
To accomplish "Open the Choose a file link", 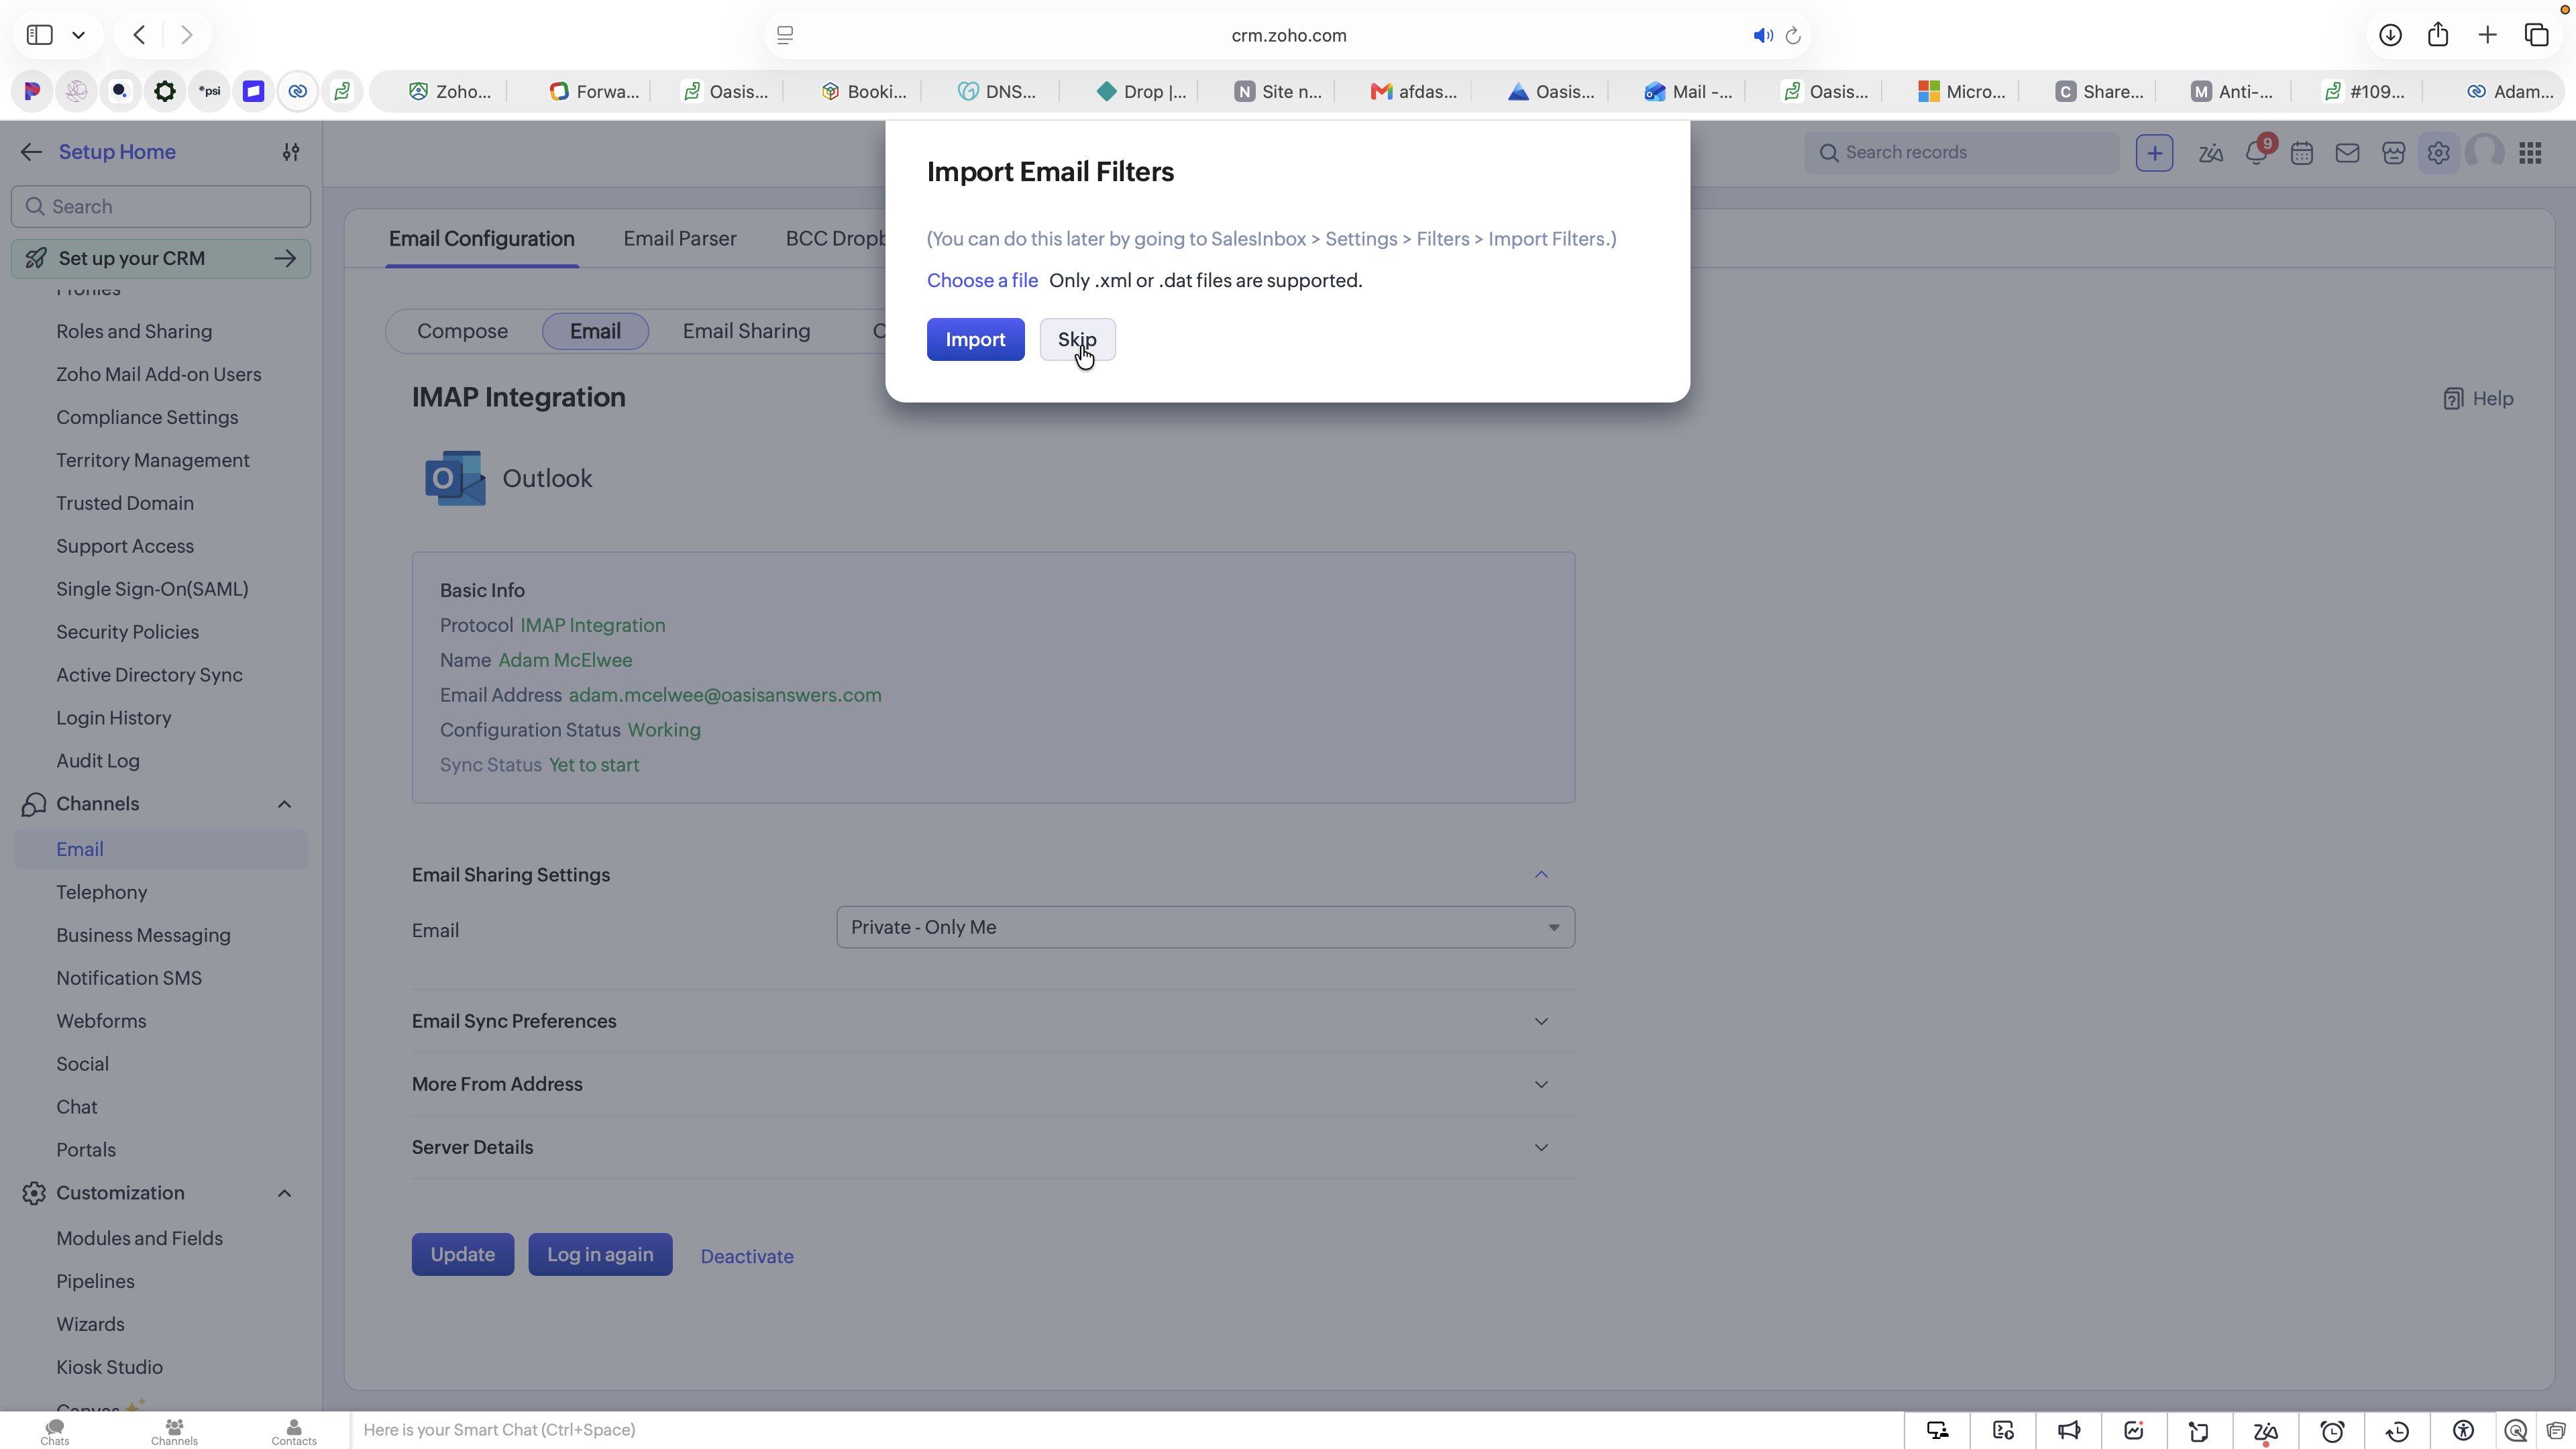I will [982, 280].
